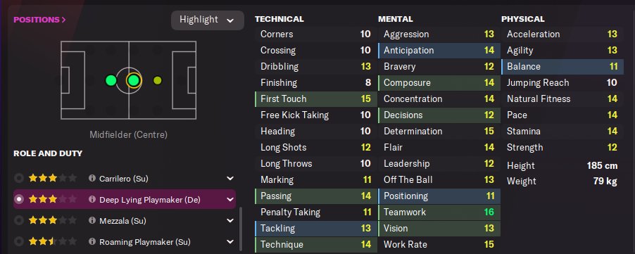The width and height of the screenshot is (635, 254).
Task: Expand the Roaming Playmaker (Su) chevron
Action: tap(230, 242)
